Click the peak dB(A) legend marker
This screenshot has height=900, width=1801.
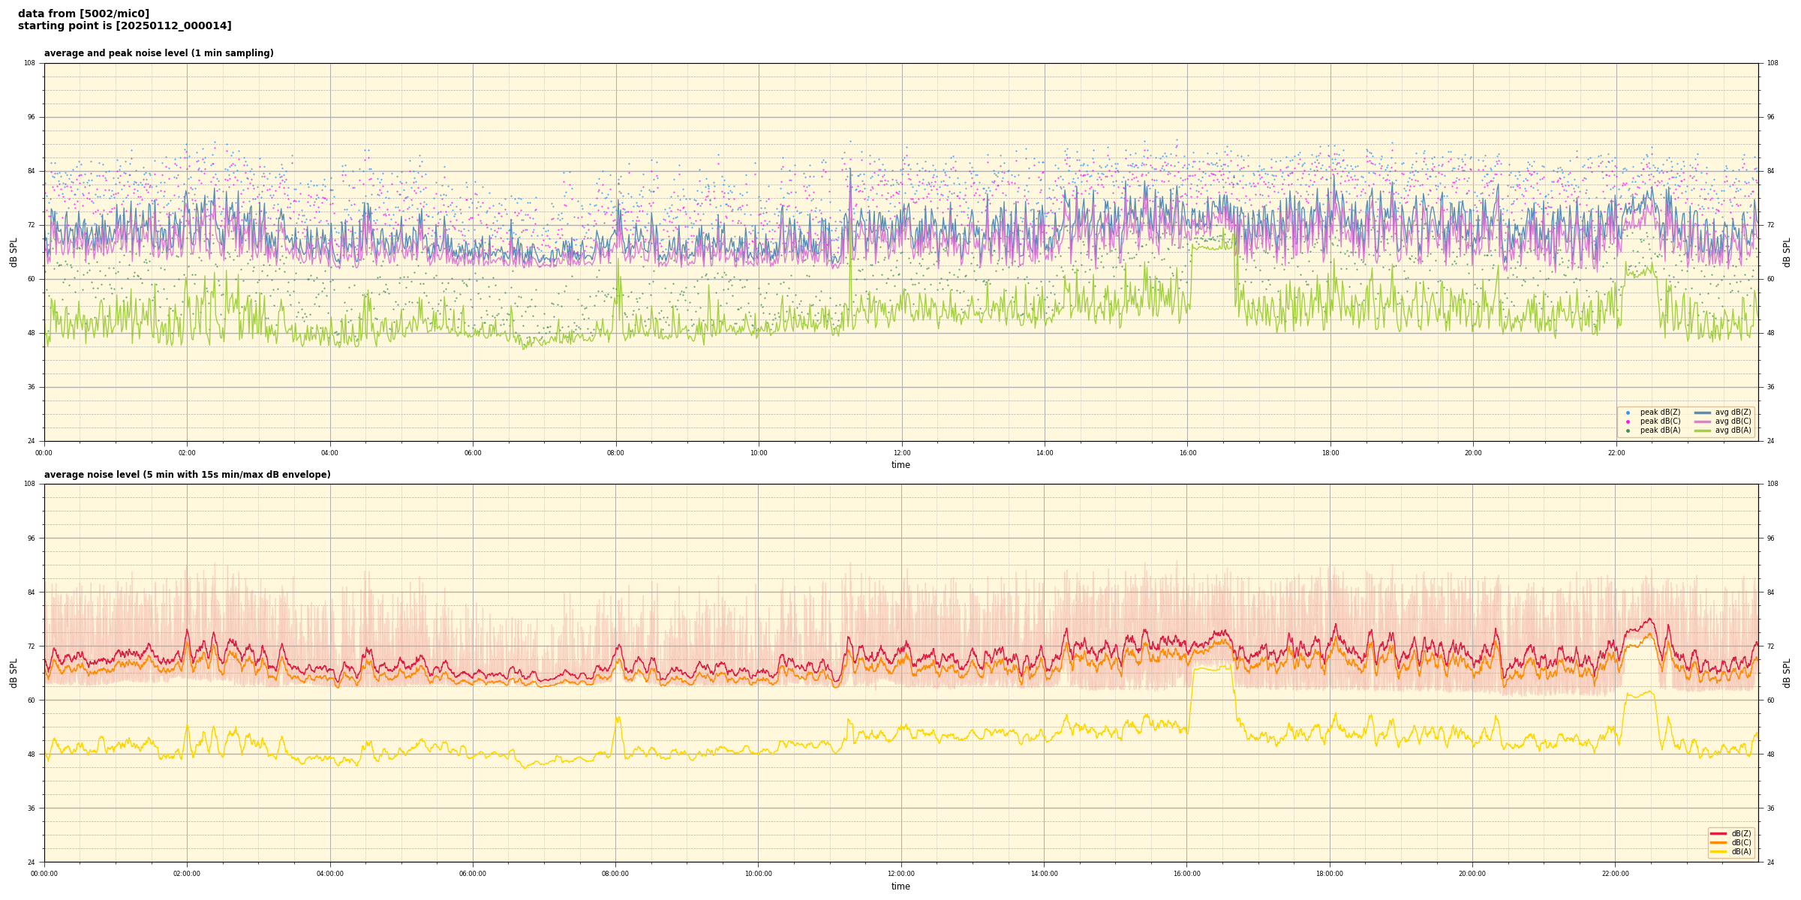click(1628, 430)
